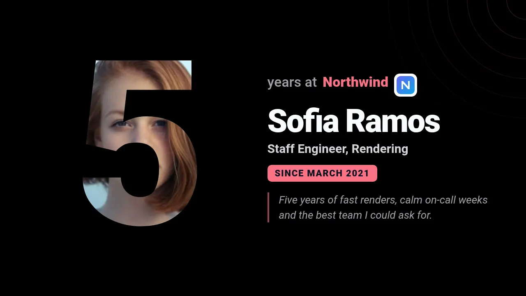Screen dimensions: 526x296
Task: Click the title "Staff Engineer, Rendering"
Action: (x=338, y=149)
